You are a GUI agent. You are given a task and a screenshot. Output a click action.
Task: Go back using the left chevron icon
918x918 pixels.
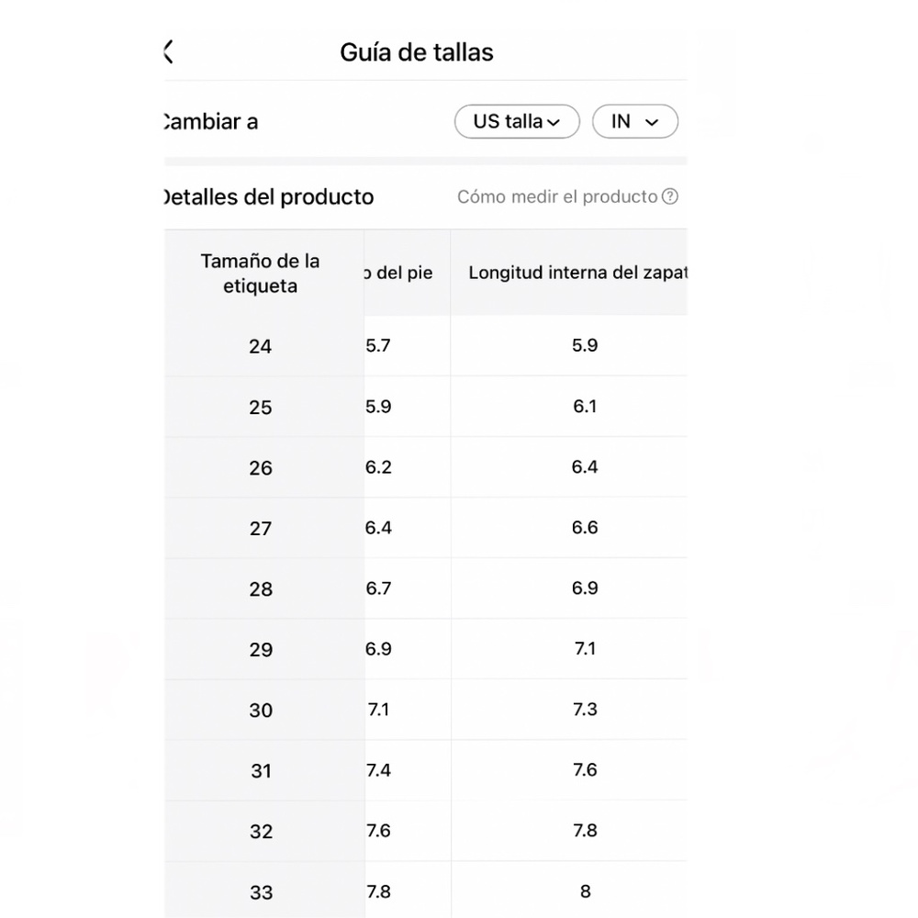169,51
